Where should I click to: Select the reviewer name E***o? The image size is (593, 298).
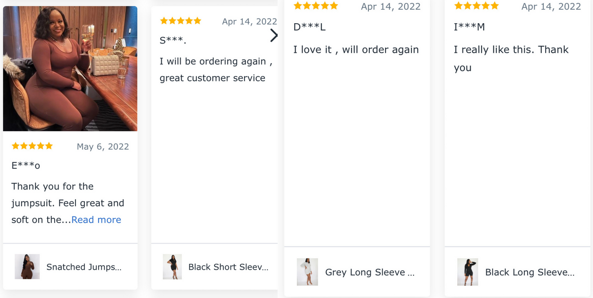[26, 165]
